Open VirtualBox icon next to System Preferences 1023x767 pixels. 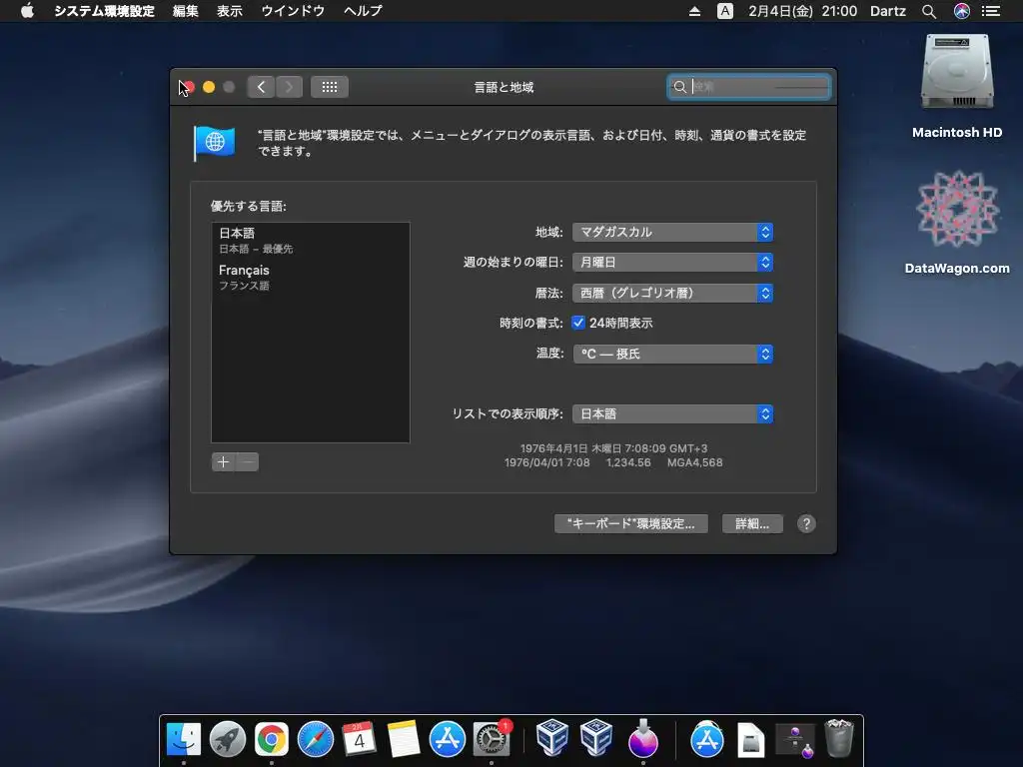551,738
